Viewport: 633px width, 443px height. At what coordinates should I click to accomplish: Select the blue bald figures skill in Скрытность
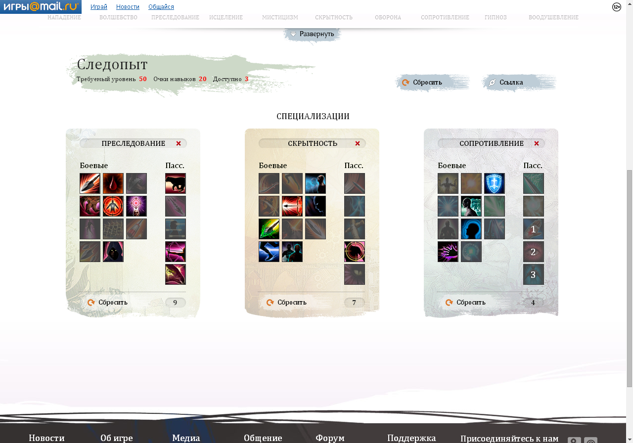coord(316,183)
